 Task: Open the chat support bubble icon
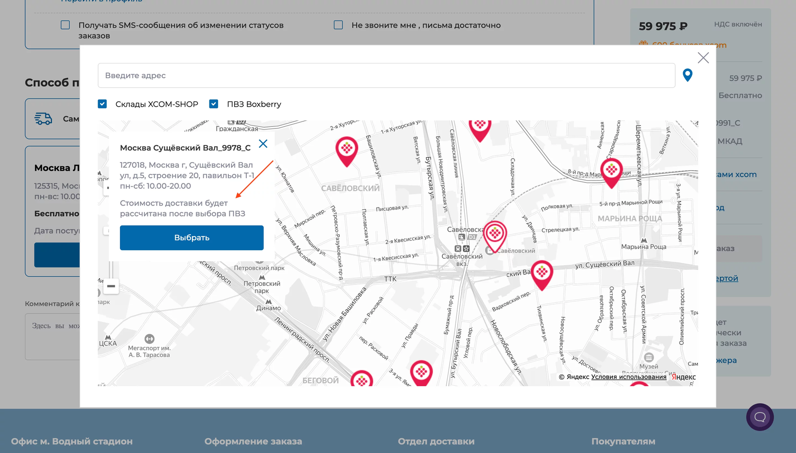[760, 417]
